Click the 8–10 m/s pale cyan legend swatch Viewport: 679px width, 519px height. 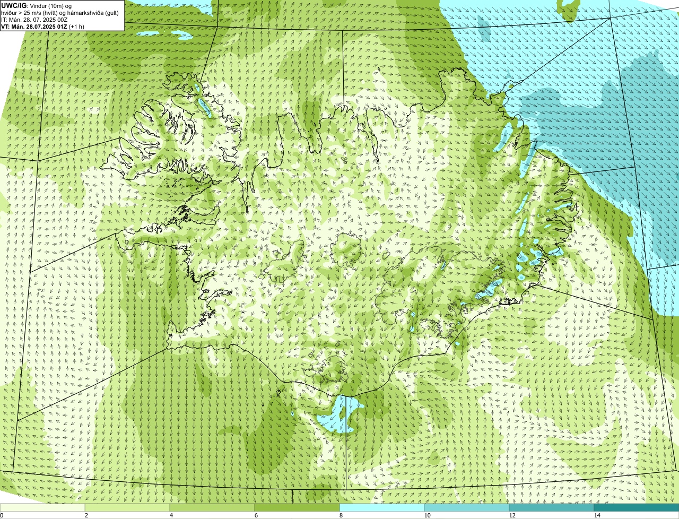[382, 507]
